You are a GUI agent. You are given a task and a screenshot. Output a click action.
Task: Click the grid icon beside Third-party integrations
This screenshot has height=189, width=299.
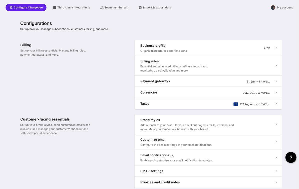point(55,7)
